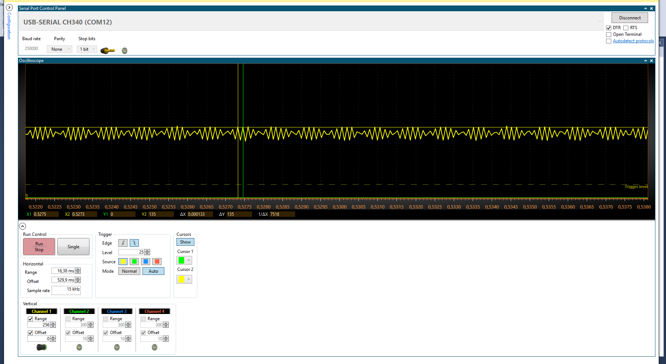Collapse the Oscilloscope panel
Viewport: 666px width, 364px height.
(646, 61)
